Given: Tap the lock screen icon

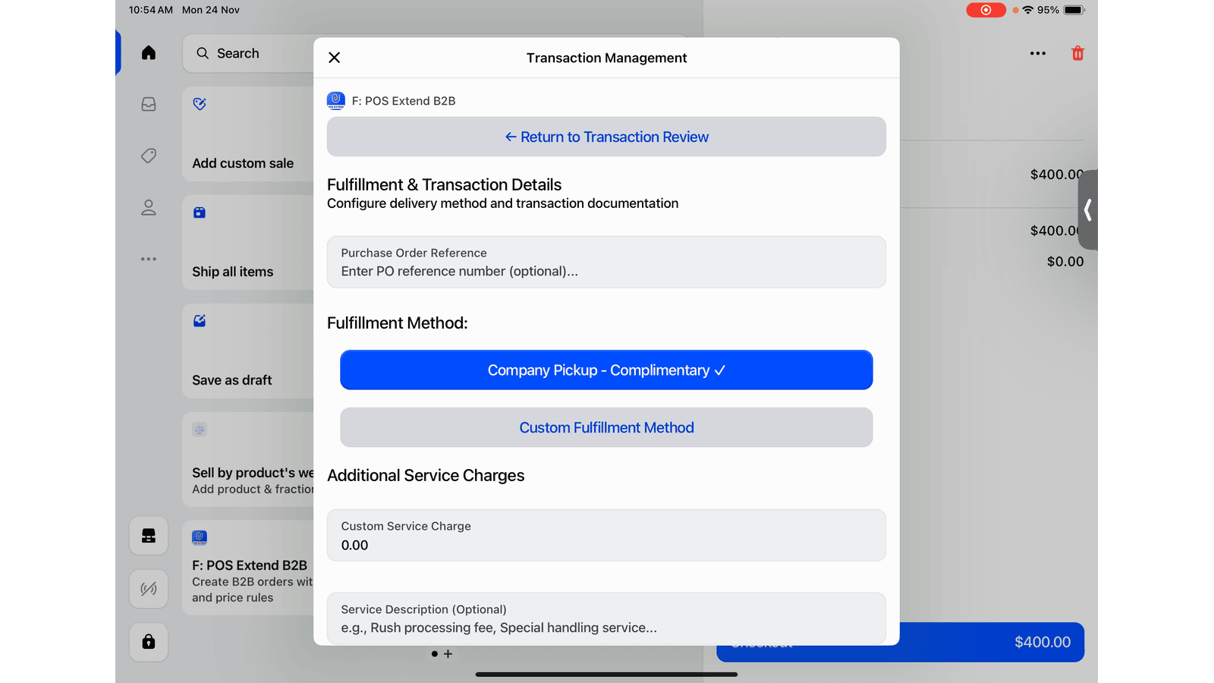Looking at the screenshot, I should tap(149, 642).
